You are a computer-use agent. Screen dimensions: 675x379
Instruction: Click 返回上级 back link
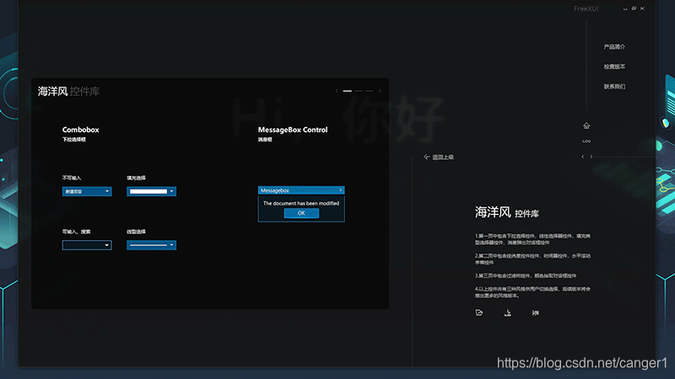pos(439,157)
